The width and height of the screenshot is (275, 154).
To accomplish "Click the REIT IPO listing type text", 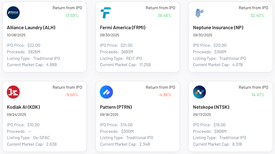I will coord(134,58).
